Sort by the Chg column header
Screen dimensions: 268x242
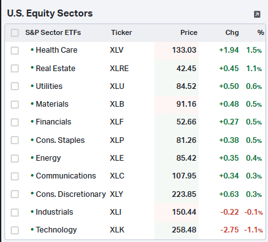tap(232, 32)
